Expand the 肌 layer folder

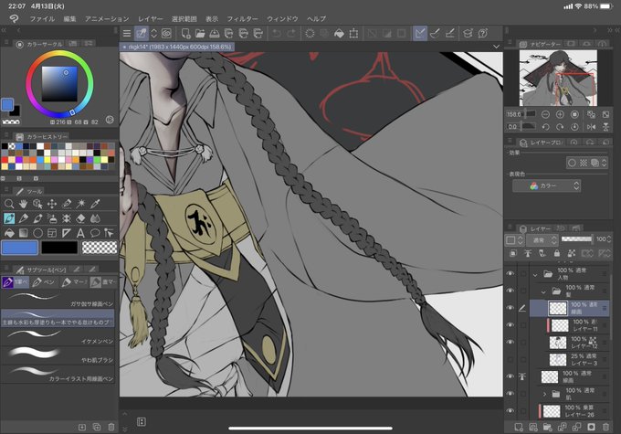pos(544,394)
